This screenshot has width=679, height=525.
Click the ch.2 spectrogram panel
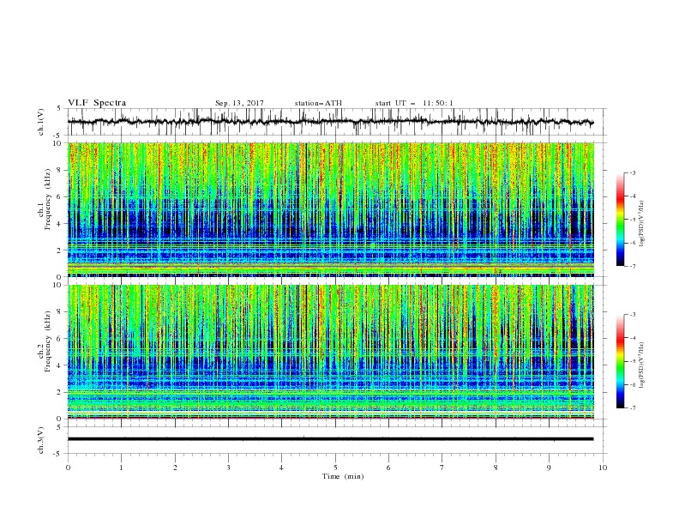[x=331, y=352]
